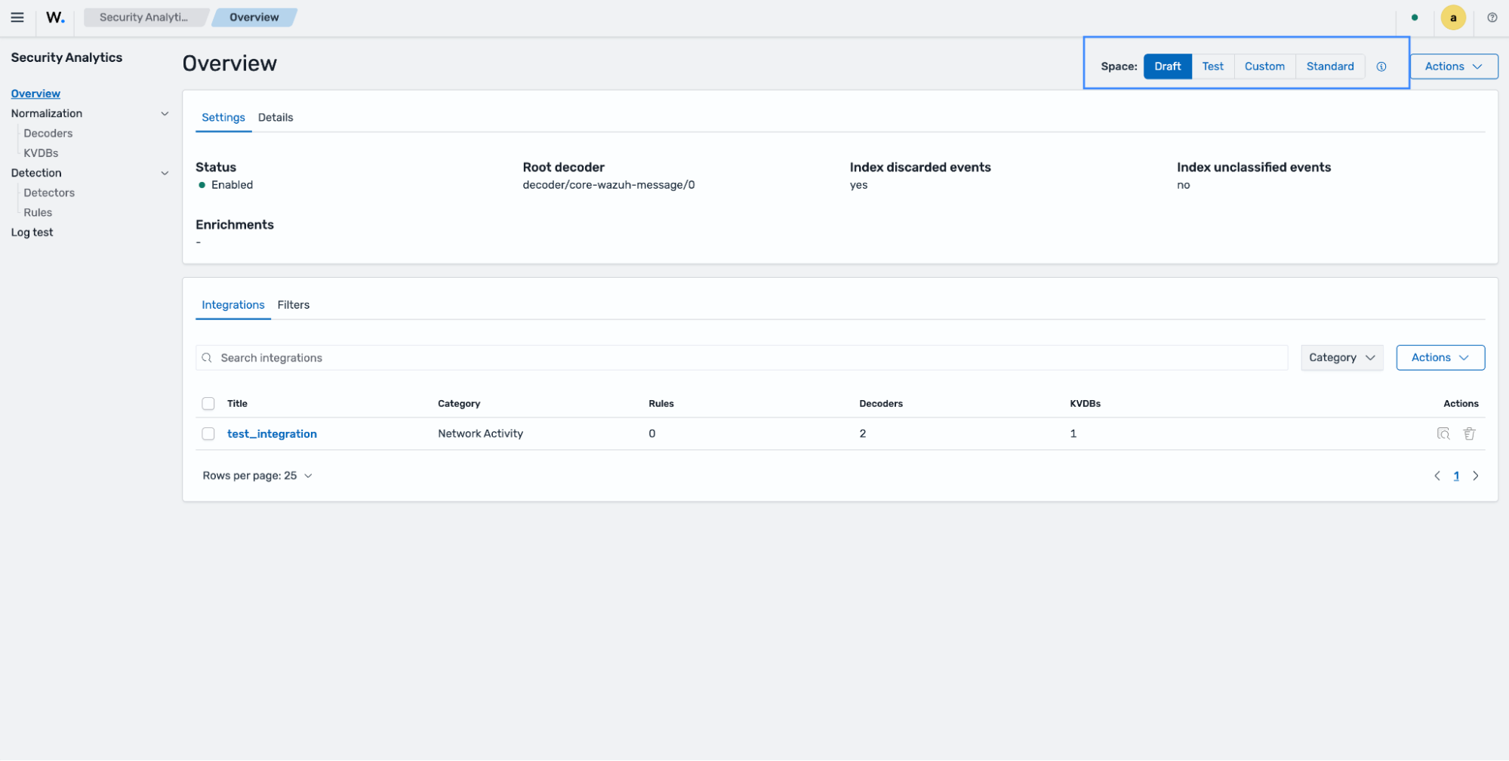
Task: Focus the Search integrations field
Action: click(741, 358)
